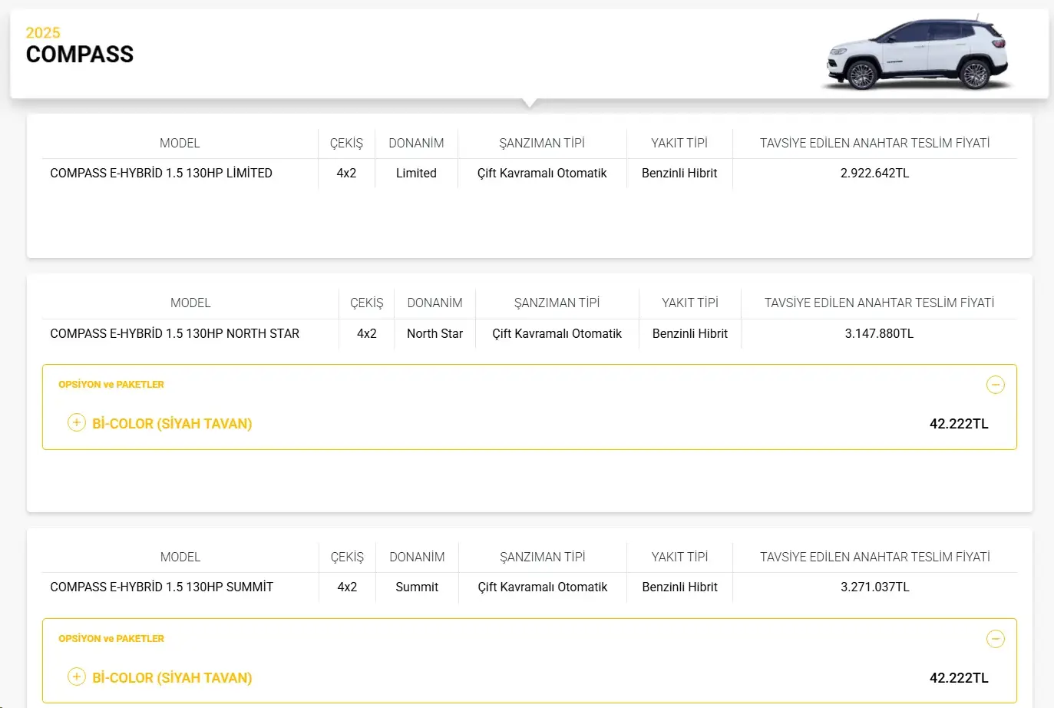Image resolution: width=1054 pixels, height=708 pixels.
Task: Select COMPASS E-HYBRİD 1.5 130HP LİMİTED row
Action: click(530, 174)
